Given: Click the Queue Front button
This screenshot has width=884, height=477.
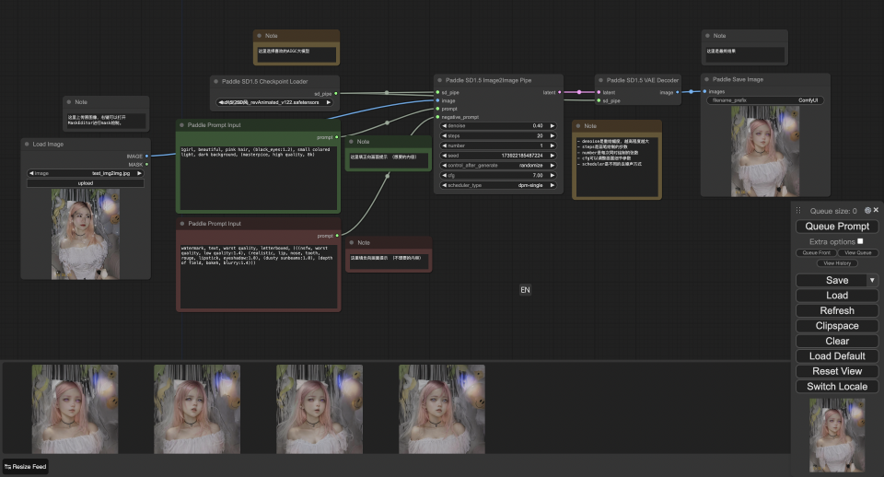Looking at the screenshot, I should click(817, 252).
